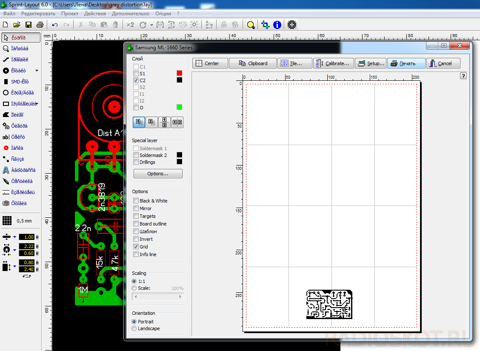
Task: Click the save floppy disk toolbar icon
Action: (x=29, y=25)
